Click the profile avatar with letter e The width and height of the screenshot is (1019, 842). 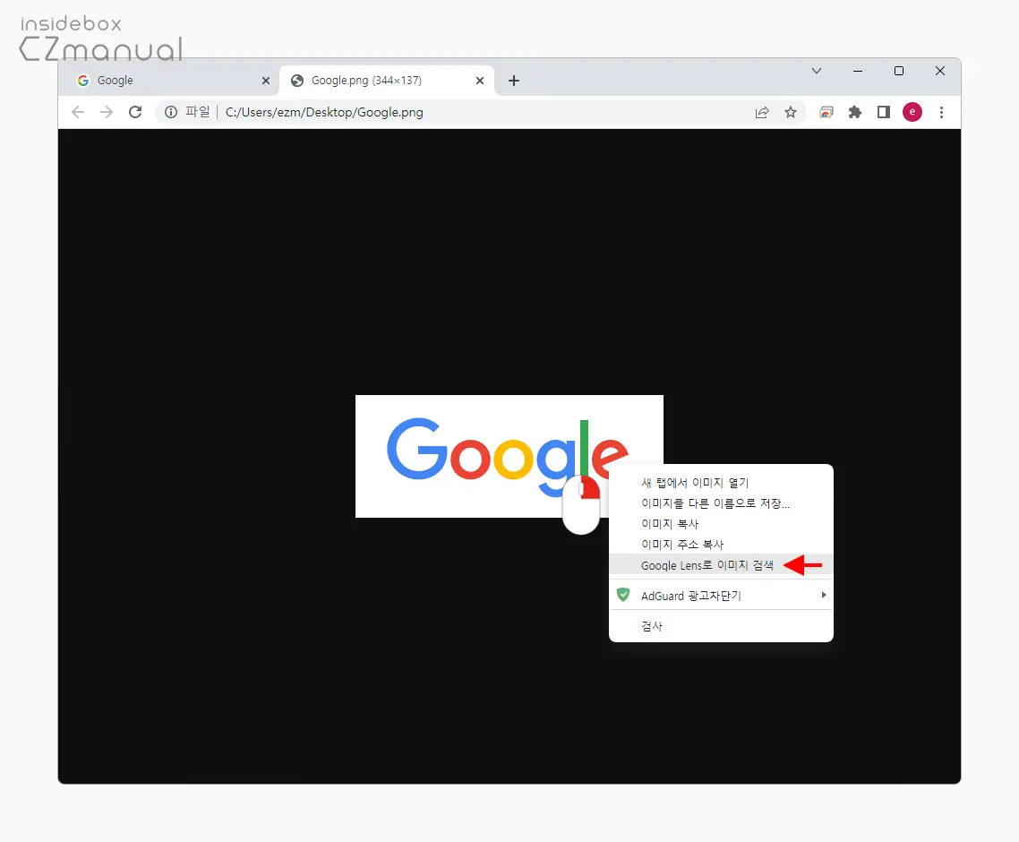click(912, 112)
